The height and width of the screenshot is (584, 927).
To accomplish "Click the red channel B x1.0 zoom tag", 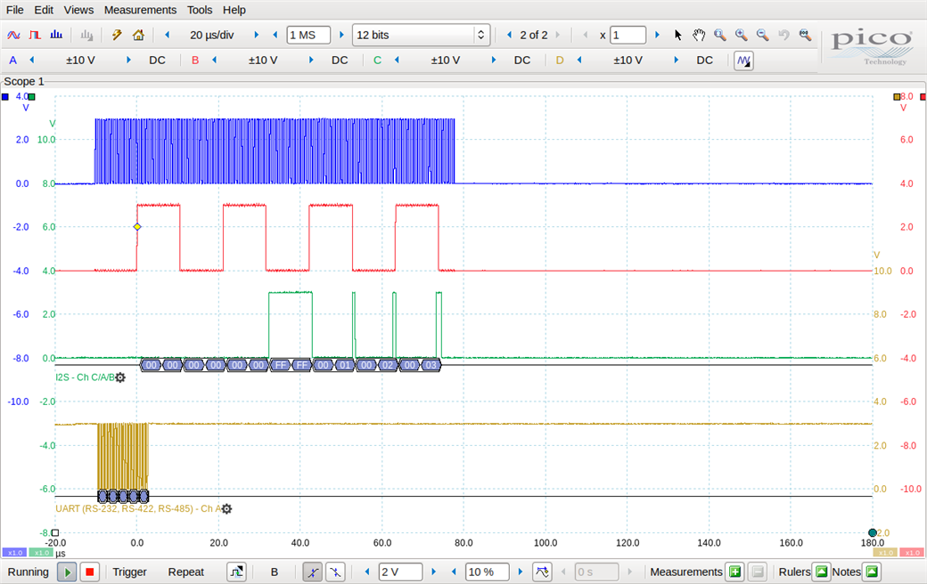I will [912, 553].
